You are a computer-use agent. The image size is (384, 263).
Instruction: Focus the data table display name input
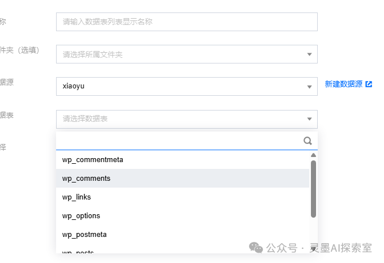(186, 22)
